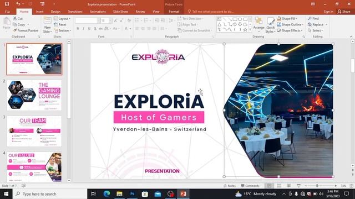Activate the Format Painter
Screen dimensions: 355x199
click(x=26, y=30)
